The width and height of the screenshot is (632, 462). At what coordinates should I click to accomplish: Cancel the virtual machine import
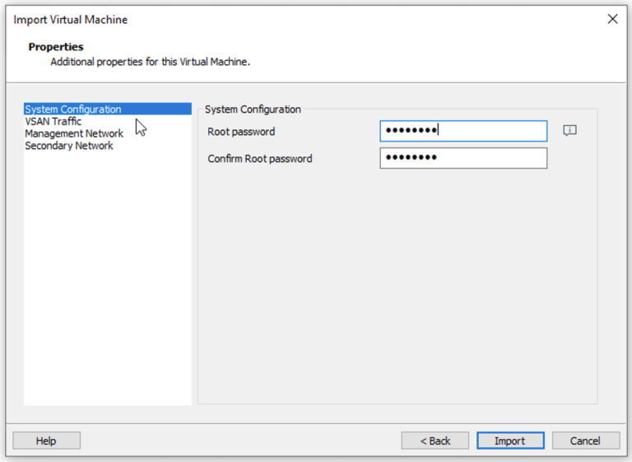(x=585, y=441)
